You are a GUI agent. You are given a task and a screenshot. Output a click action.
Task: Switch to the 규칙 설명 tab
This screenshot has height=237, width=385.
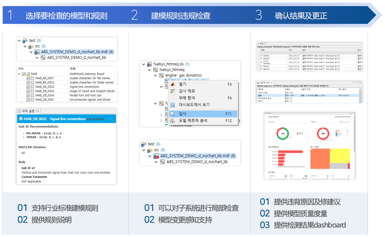(x=28, y=111)
